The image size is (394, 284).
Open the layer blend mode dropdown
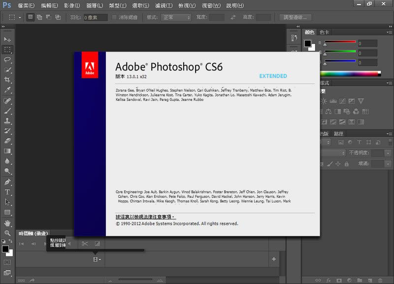(333, 153)
